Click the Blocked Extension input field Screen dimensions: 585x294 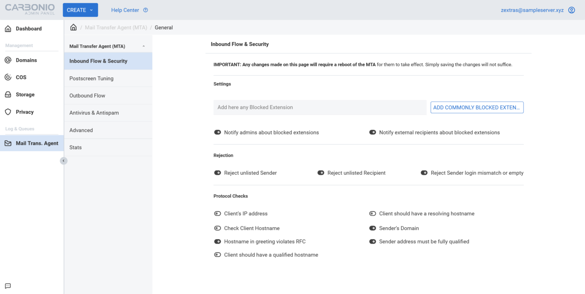(320, 107)
